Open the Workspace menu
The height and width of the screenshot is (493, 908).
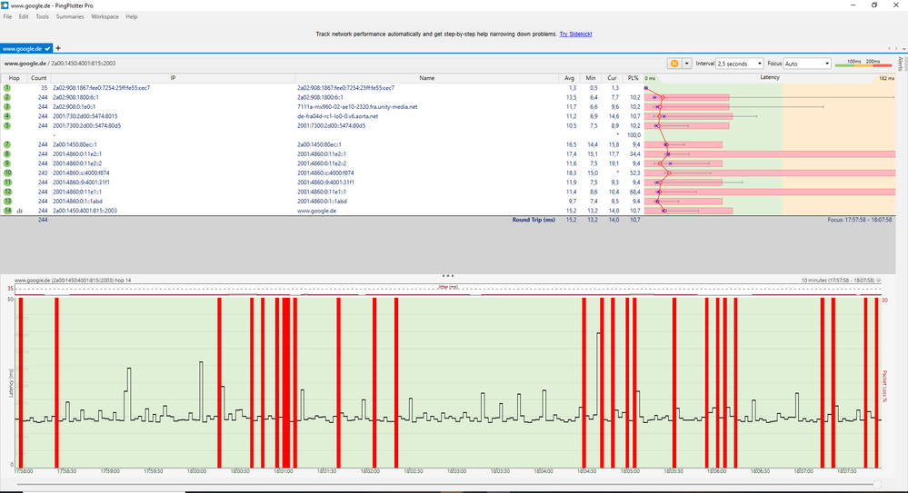click(x=105, y=16)
